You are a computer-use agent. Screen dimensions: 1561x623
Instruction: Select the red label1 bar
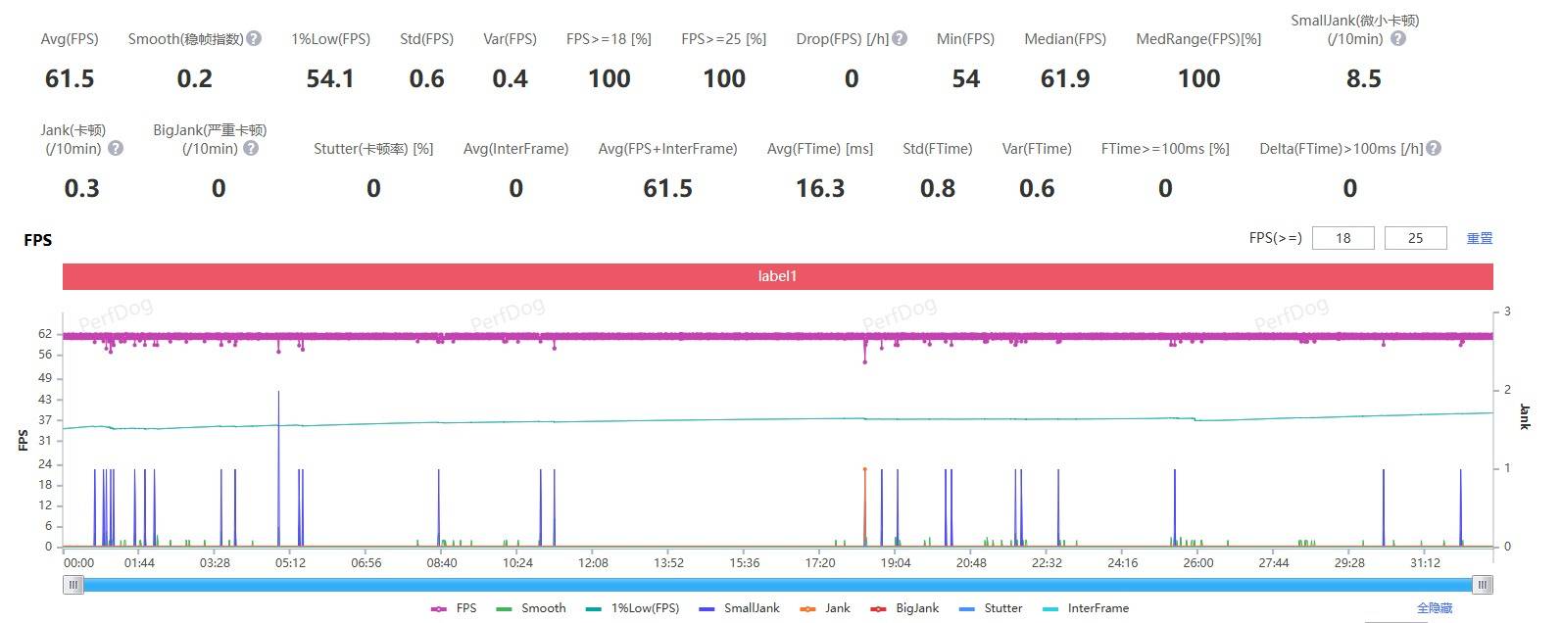point(777,276)
